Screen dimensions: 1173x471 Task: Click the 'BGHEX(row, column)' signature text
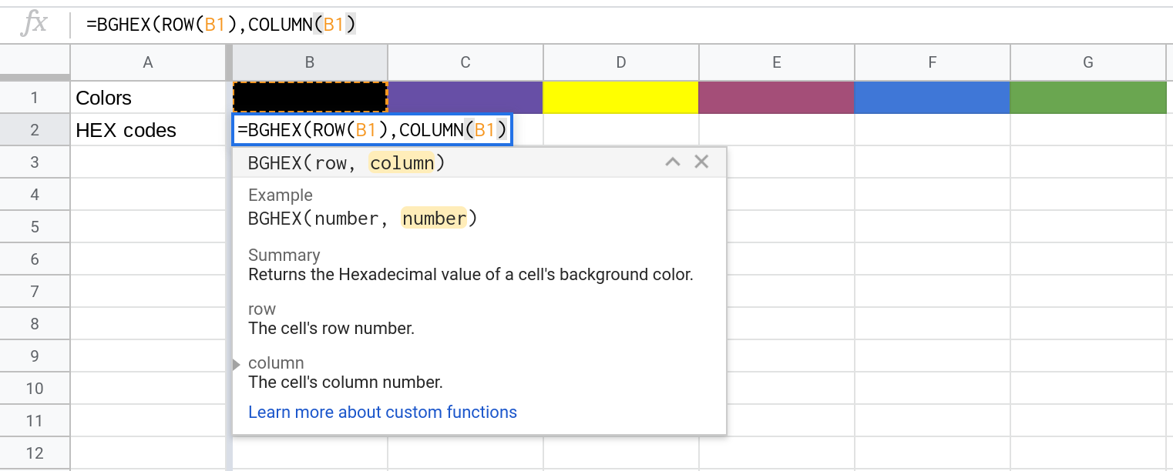tap(347, 163)
